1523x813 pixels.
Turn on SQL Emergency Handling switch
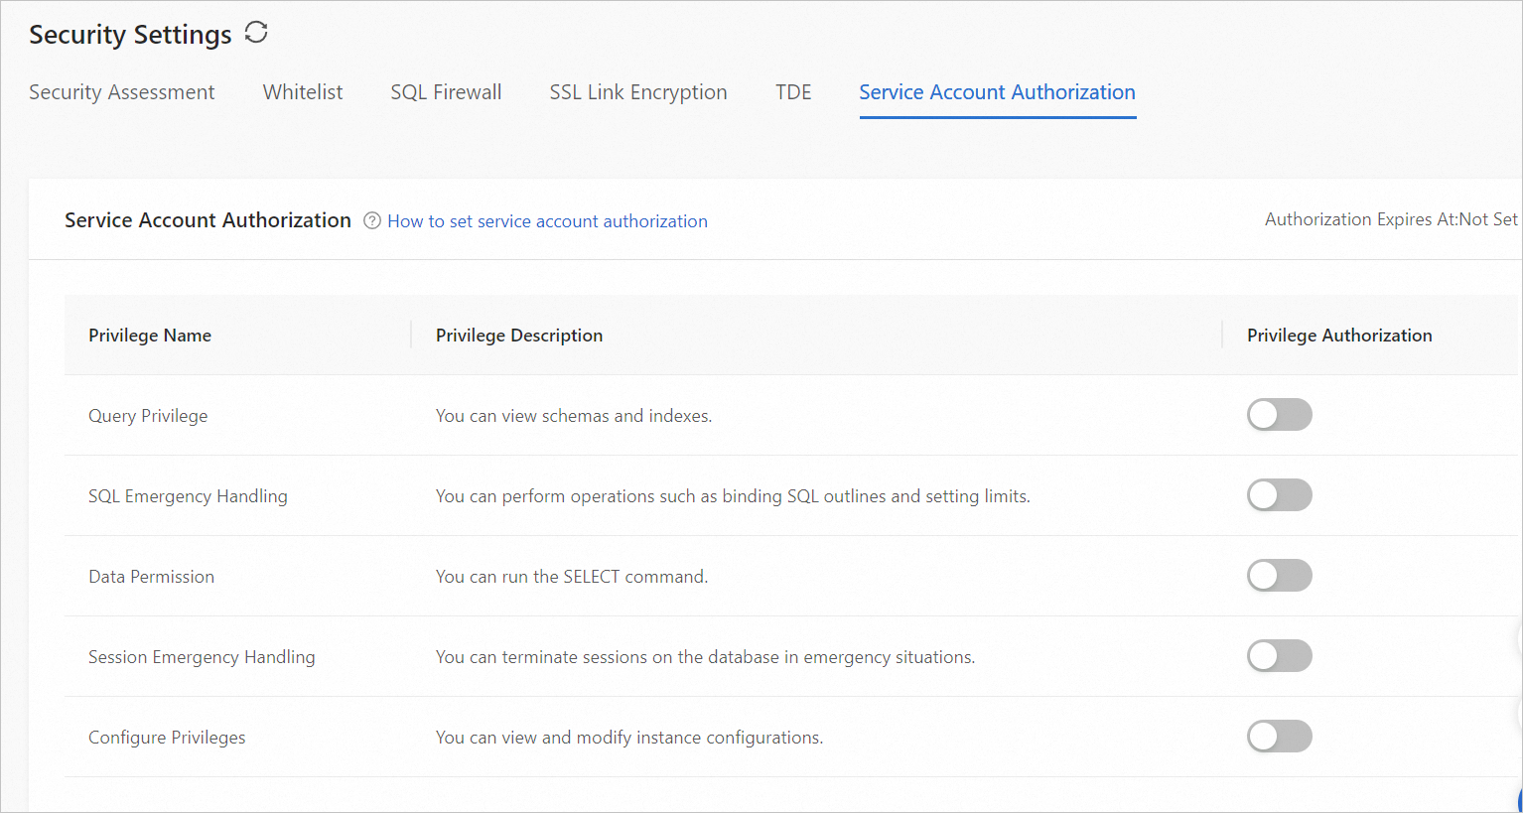coord(1279,495)
